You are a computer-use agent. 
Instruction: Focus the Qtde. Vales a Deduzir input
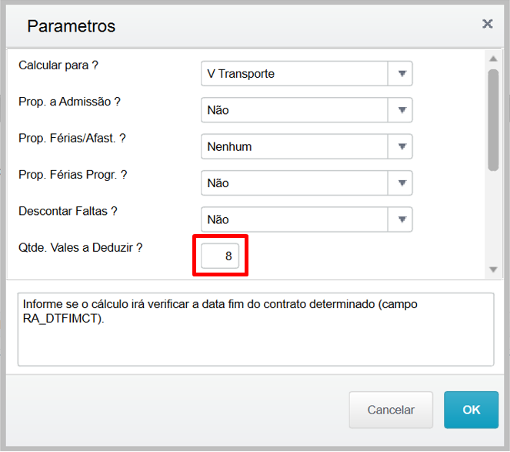pos(220,256)
